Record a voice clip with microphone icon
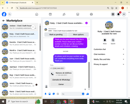130x104 pixels. (45, 94)
